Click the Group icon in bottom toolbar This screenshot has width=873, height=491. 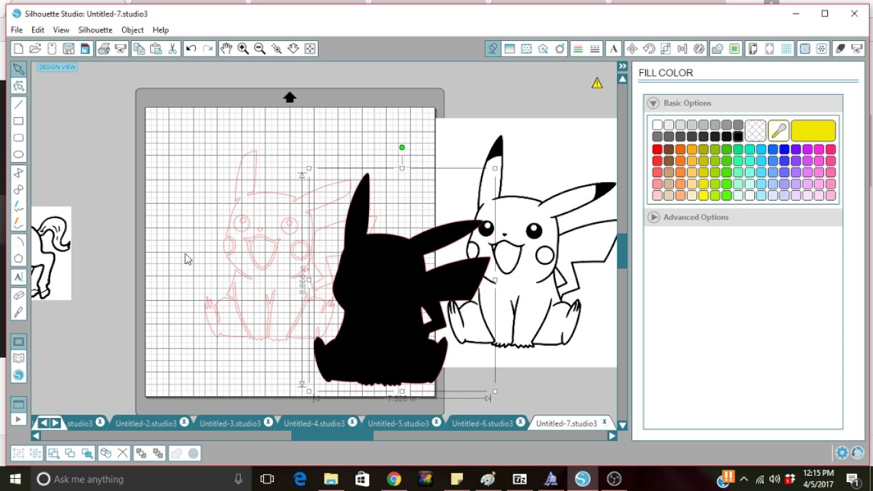tap(18, 453)
